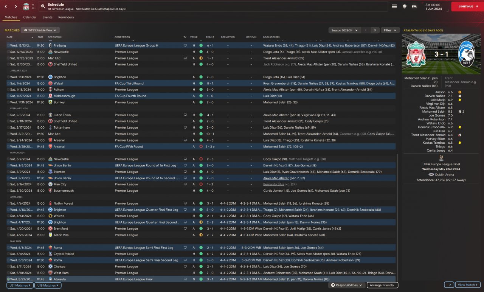Click the back navigation arrow

6,6
